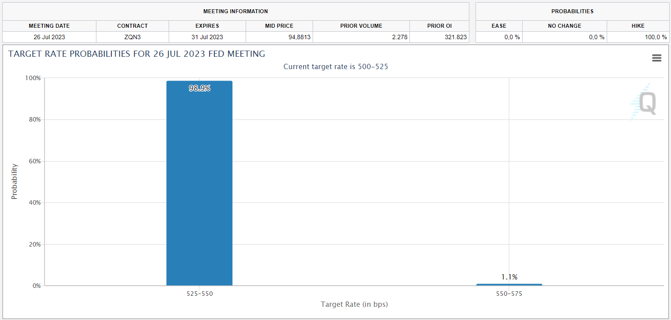
Task: Open the chart hamburger menu
Action: (x=656, y=58)
